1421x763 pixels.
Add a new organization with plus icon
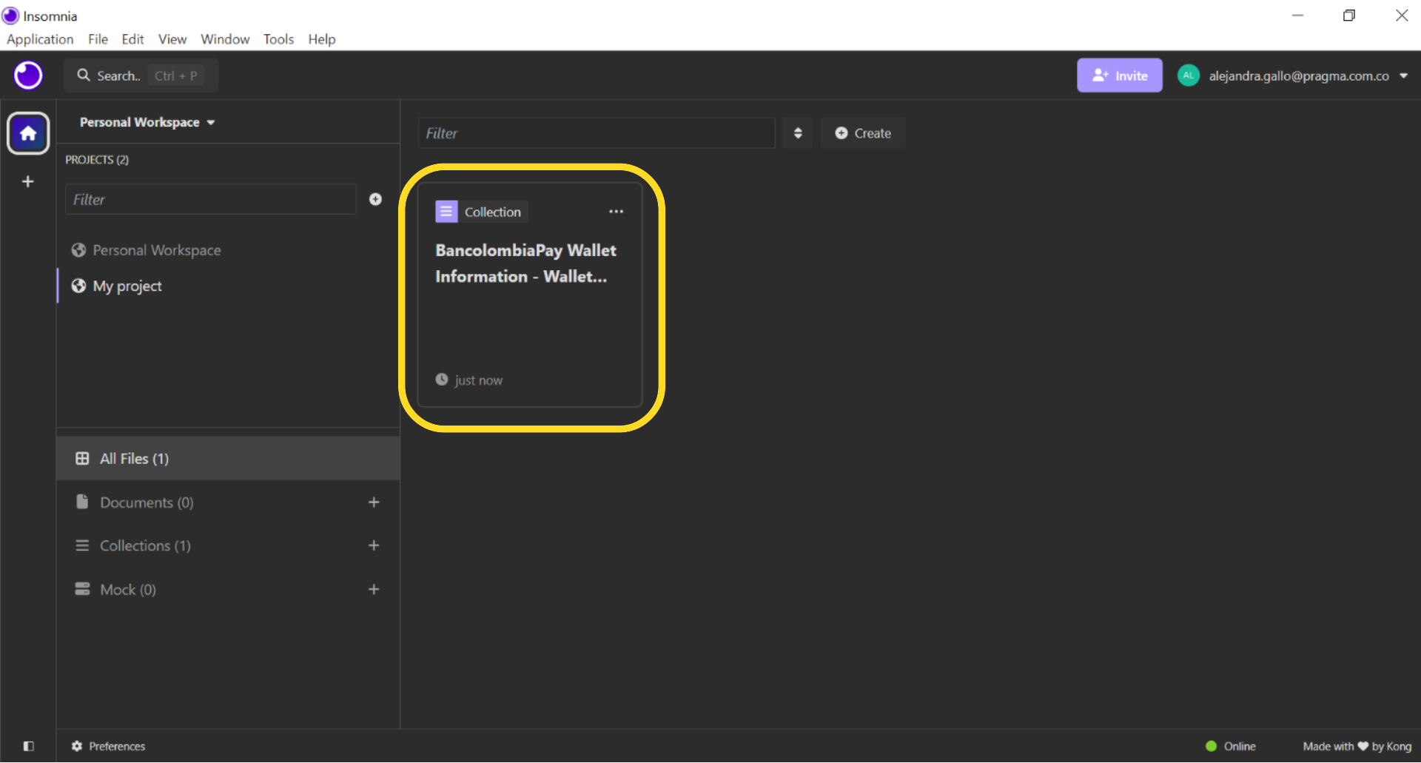tap(28, 181)
